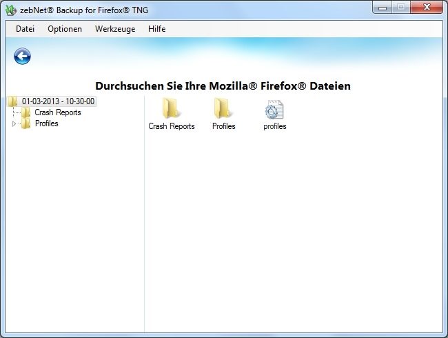
Task: Select the profiles settings file icon
Action: [x=274, y=109]
